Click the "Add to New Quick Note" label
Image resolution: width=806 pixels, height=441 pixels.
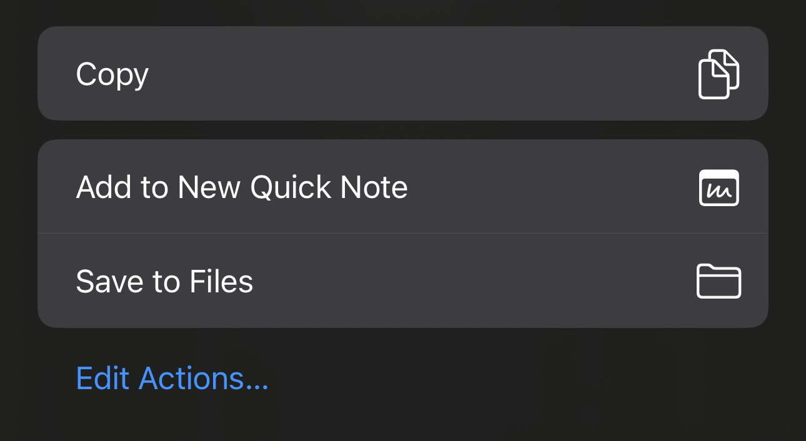click(x=242, y=187)
